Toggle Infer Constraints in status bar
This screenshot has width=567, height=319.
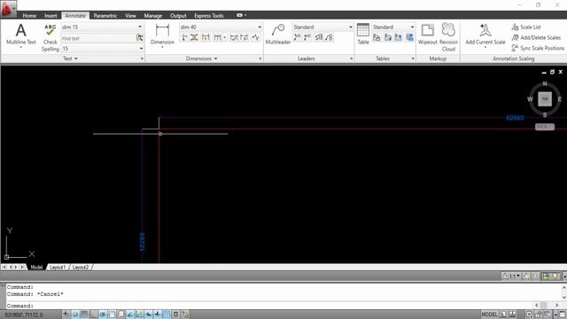(66, 315)
